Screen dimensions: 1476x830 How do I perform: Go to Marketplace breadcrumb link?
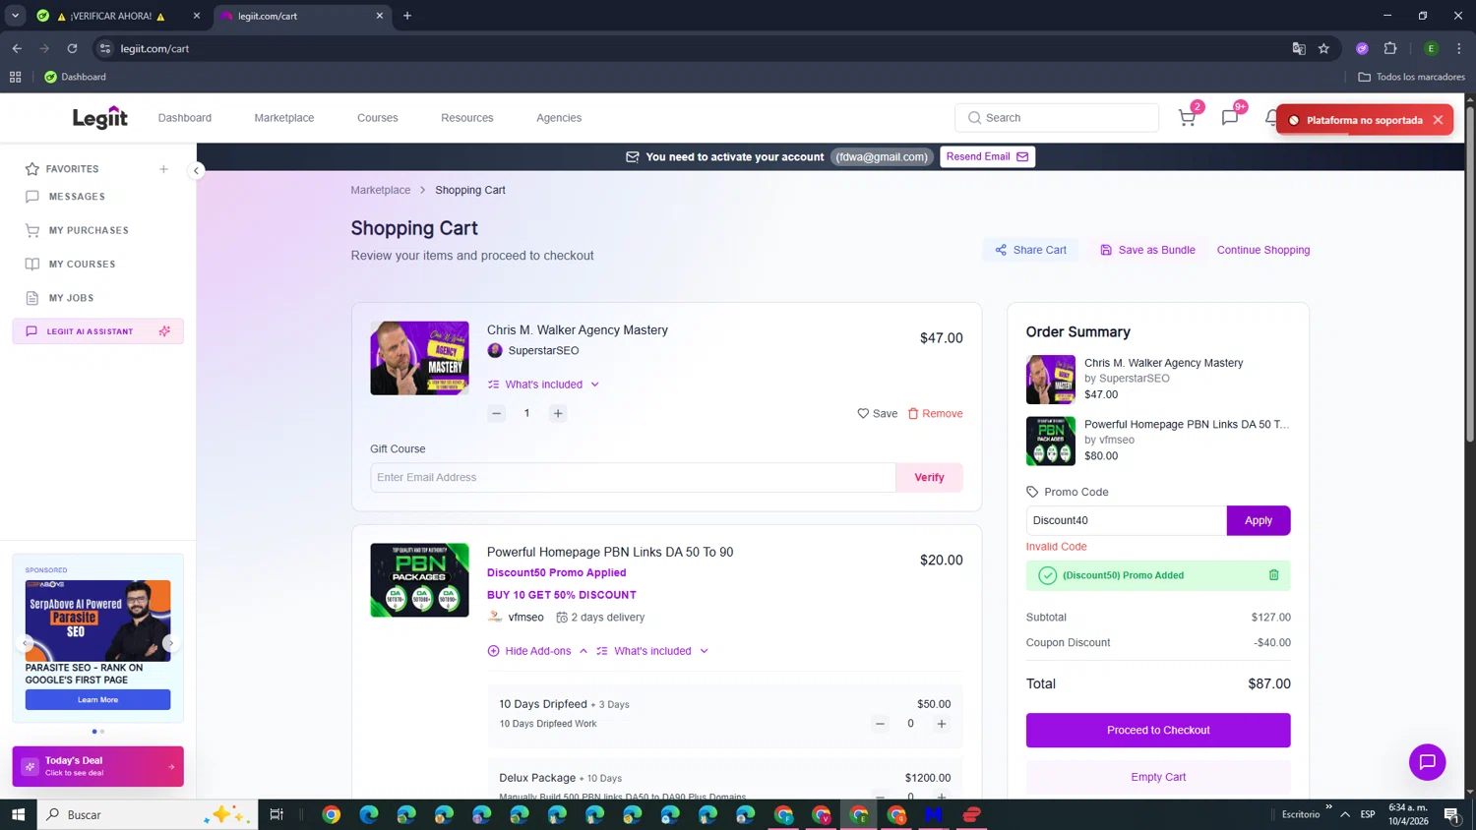coord(381,190)
